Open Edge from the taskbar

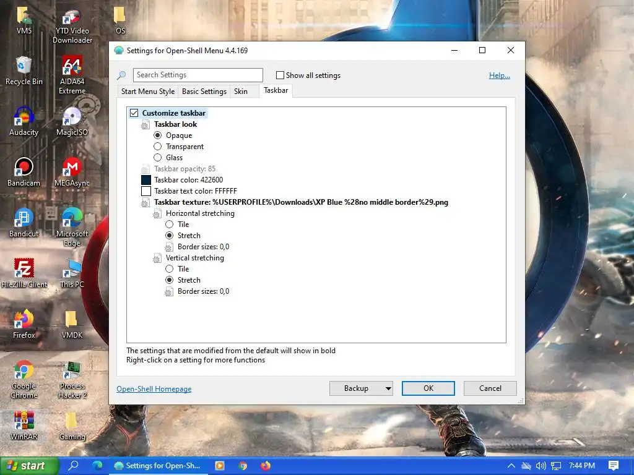tap(97, 465)
